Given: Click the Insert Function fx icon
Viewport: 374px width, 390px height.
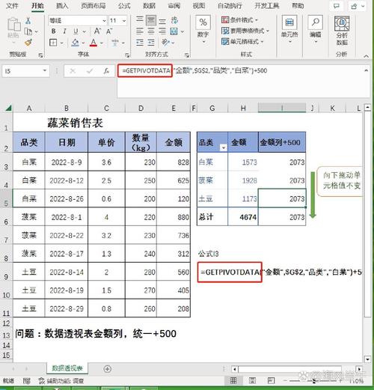Looking at the screenshot, I should coord(106,71).
